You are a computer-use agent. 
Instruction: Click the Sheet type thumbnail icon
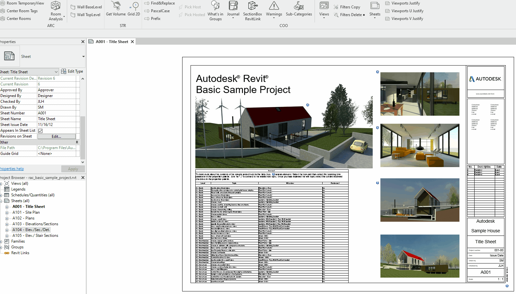pos(9,56)
